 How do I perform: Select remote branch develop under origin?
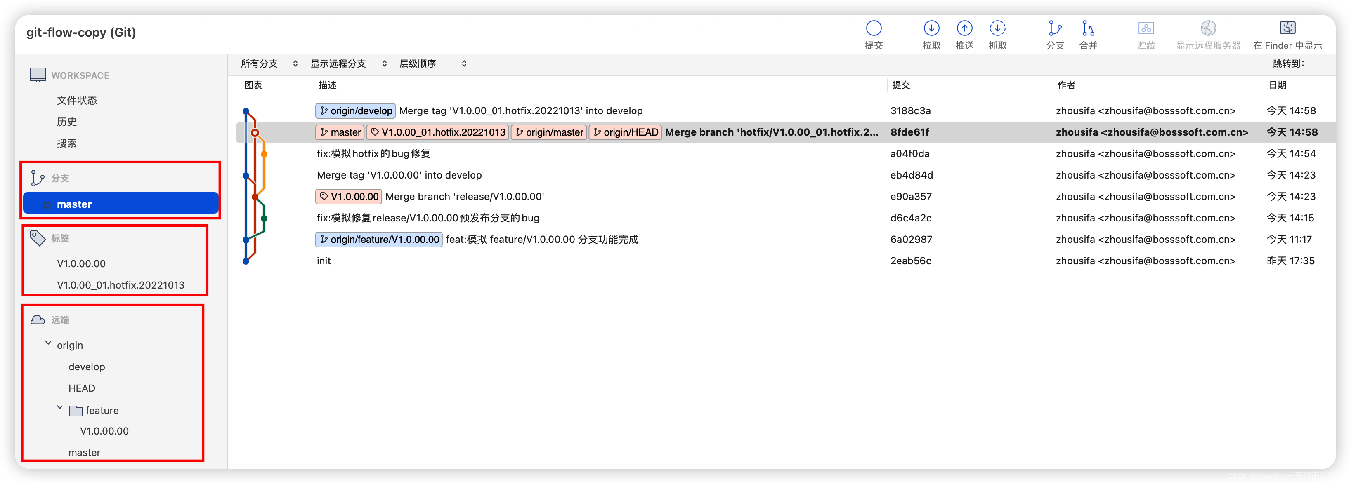click(x=87, y=367)
